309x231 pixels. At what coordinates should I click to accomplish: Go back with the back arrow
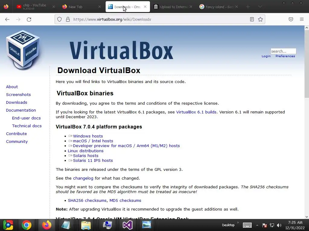point(7,19)
